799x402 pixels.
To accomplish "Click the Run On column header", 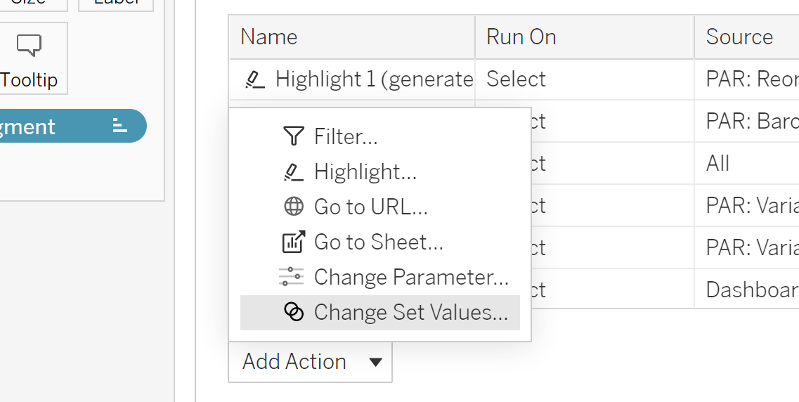I will pyautogui.click(x=521, y=37).
